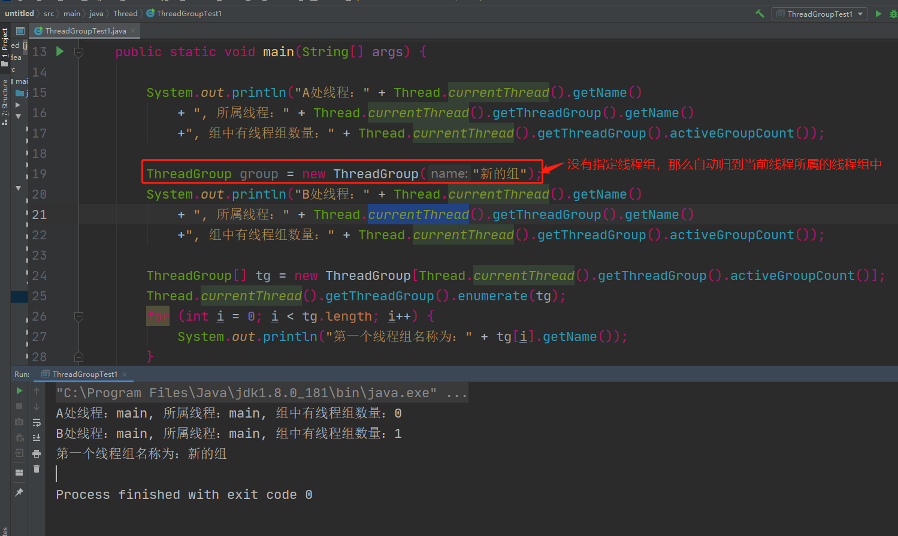Expand the right-pointing arrow node in Project tree
This screenshot has height=536, width=898.
[x=18, y=105]
